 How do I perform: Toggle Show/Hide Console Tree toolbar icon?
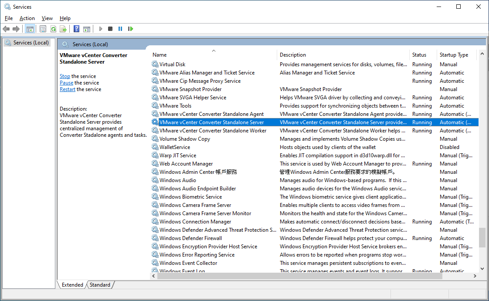pos(30,29)
